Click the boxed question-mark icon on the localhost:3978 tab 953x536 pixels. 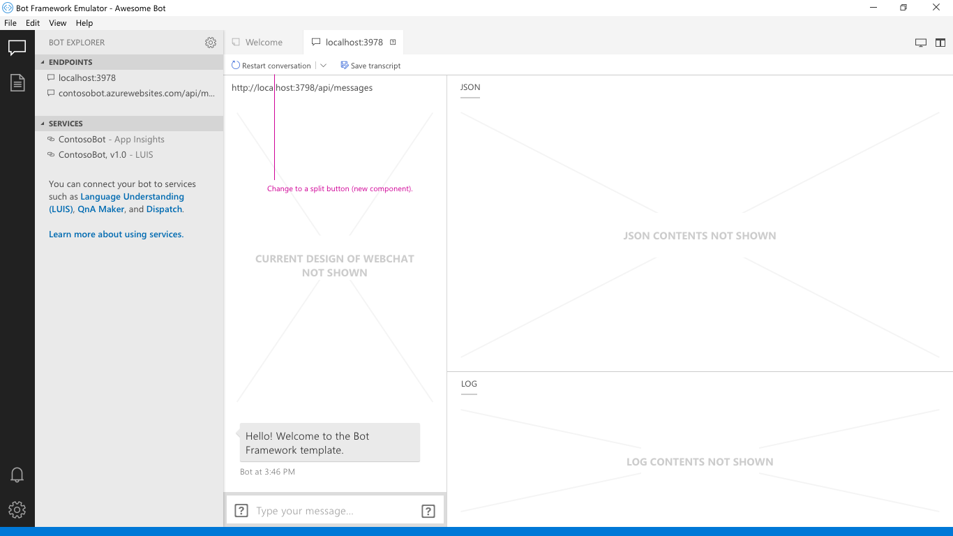[393, 42]
